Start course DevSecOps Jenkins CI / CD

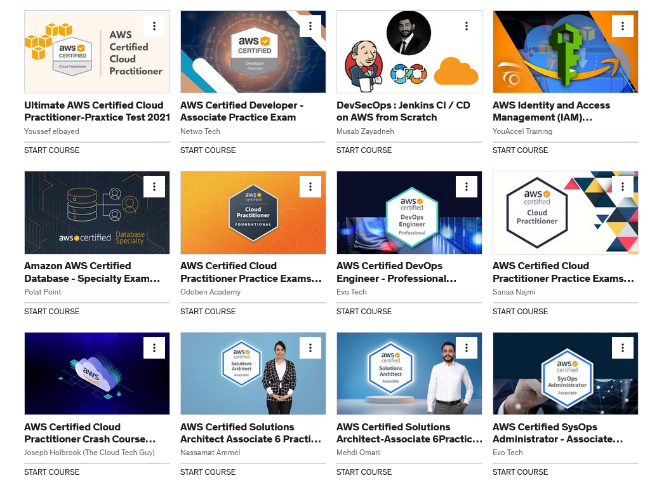coord(364,150)
